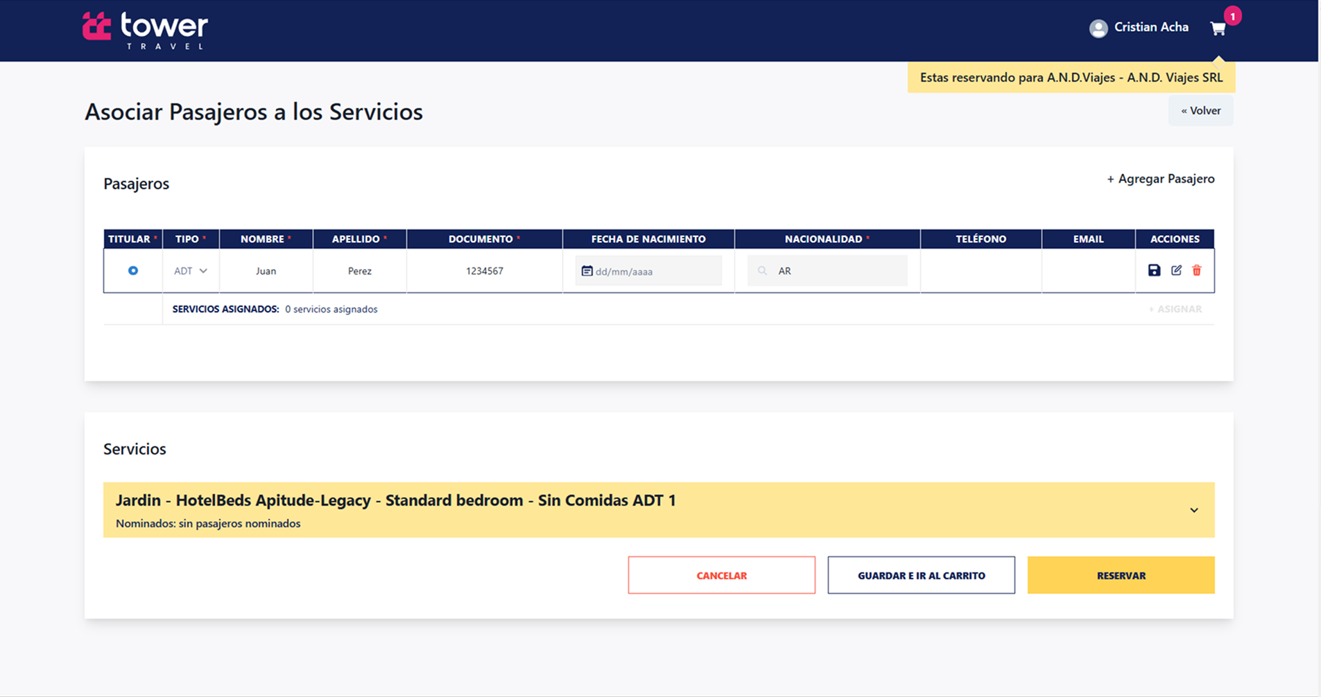
Task: Focus the fecha de nacimiento date field
Action: point(648,271)
